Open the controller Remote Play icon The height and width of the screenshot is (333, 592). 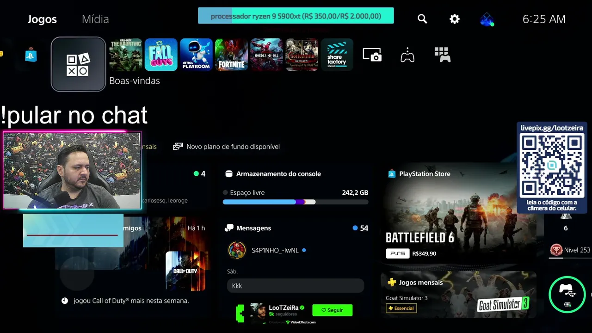(407, 55)
